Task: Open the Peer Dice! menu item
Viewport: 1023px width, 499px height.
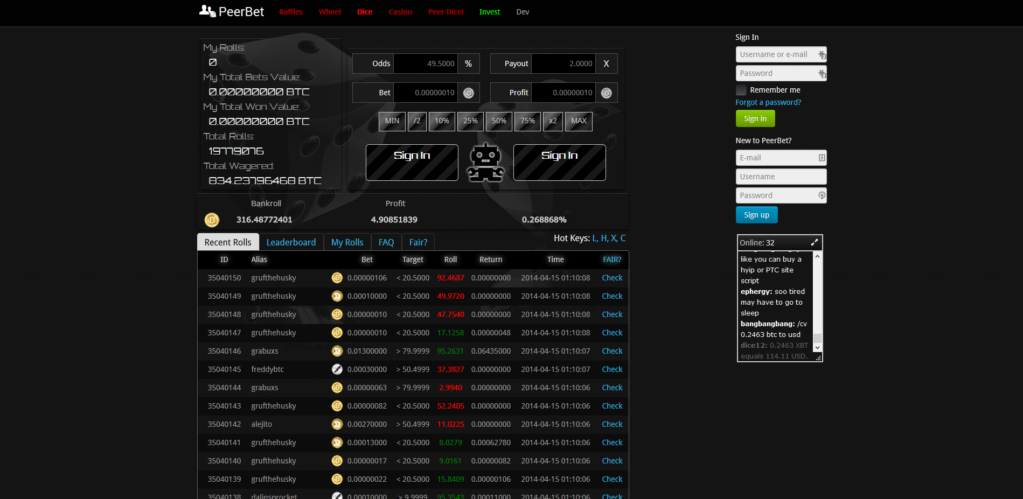Action: coord(446,12)
